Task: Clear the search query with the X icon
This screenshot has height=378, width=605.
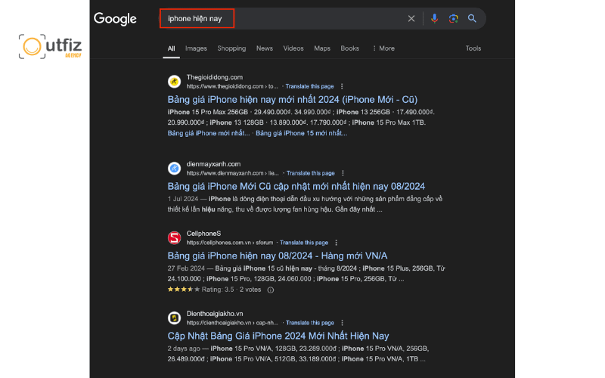Action: pos(411,18)
